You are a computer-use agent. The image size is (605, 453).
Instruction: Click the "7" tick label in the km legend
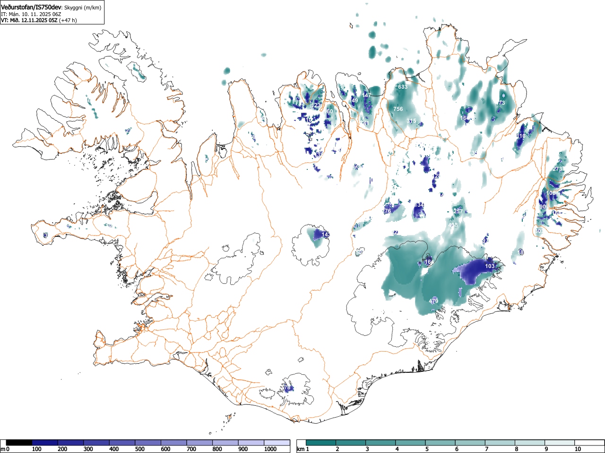click(x=486, y=449)
